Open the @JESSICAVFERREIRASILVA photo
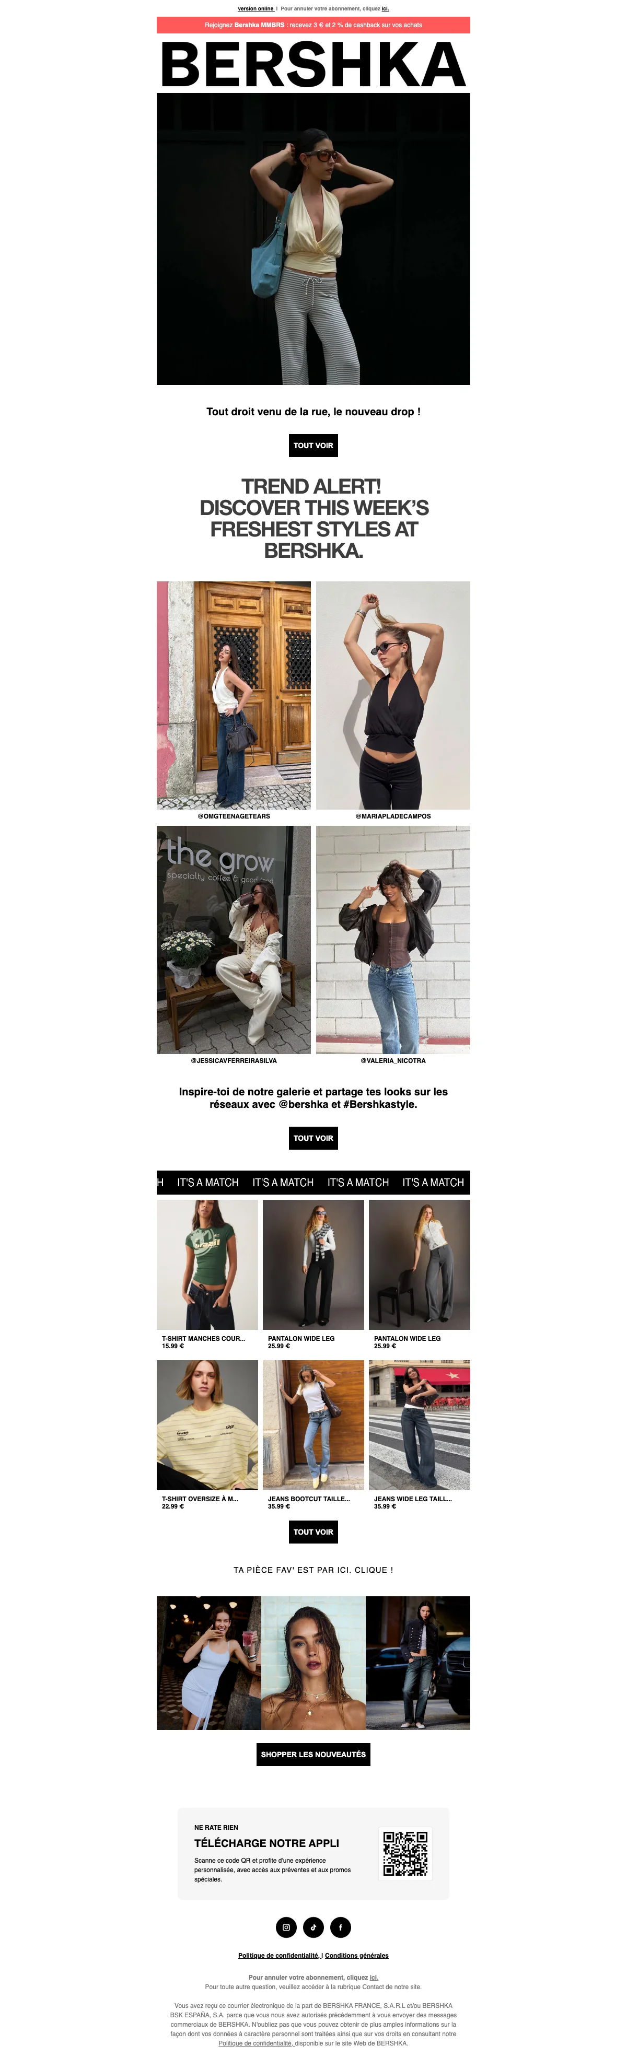Image resolution: width=627 pixels, height=2069 pixels. click(234, 940)
